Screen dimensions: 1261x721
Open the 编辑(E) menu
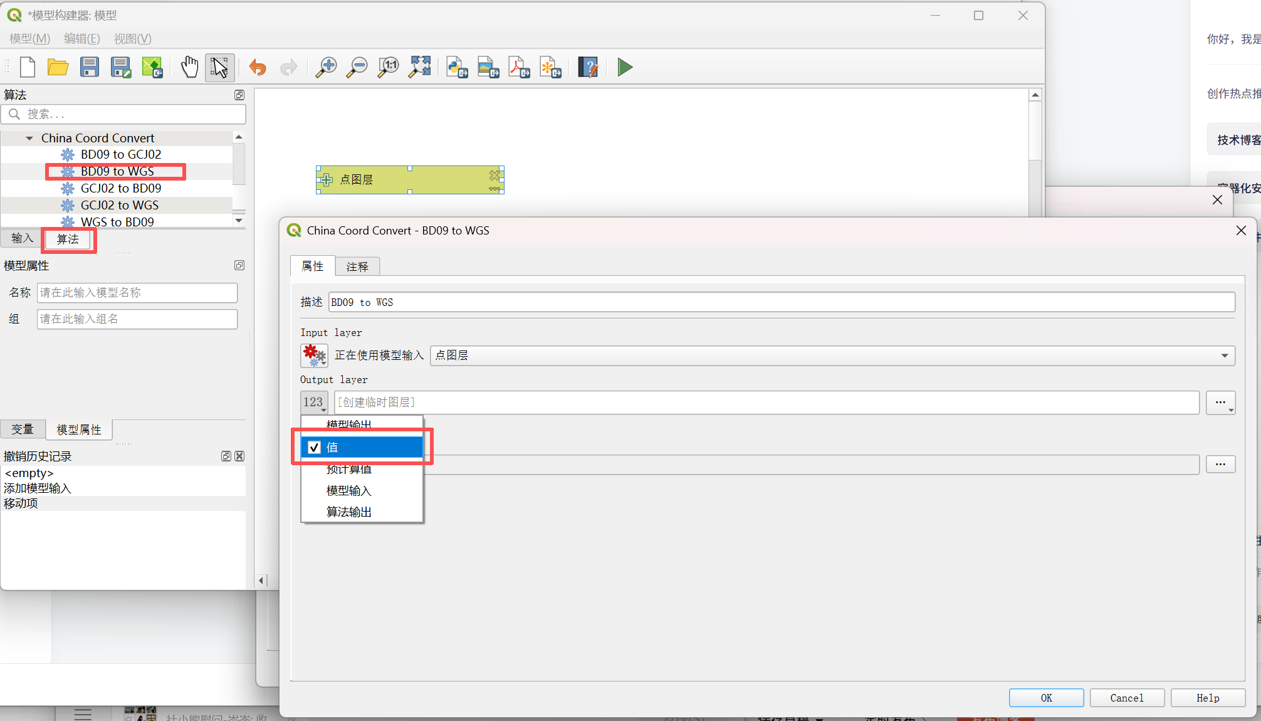coord(81,38)
